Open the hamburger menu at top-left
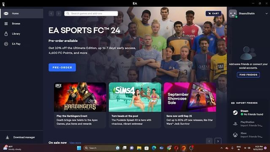This screenshot has height=152, width=270. pyautogui.click(x=3, y=3)
